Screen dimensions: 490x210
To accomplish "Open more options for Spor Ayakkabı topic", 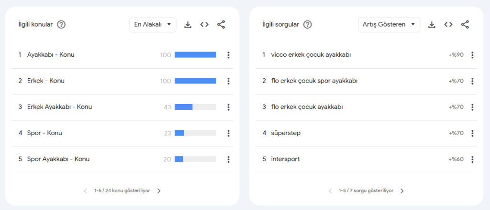I will pyautogui.click(x=228, y=159).
